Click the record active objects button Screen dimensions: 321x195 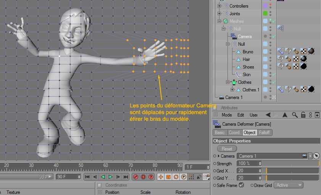tap(135, 177)
